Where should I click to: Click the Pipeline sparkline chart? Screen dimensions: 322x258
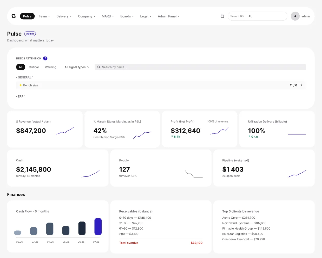pos(297,174)
